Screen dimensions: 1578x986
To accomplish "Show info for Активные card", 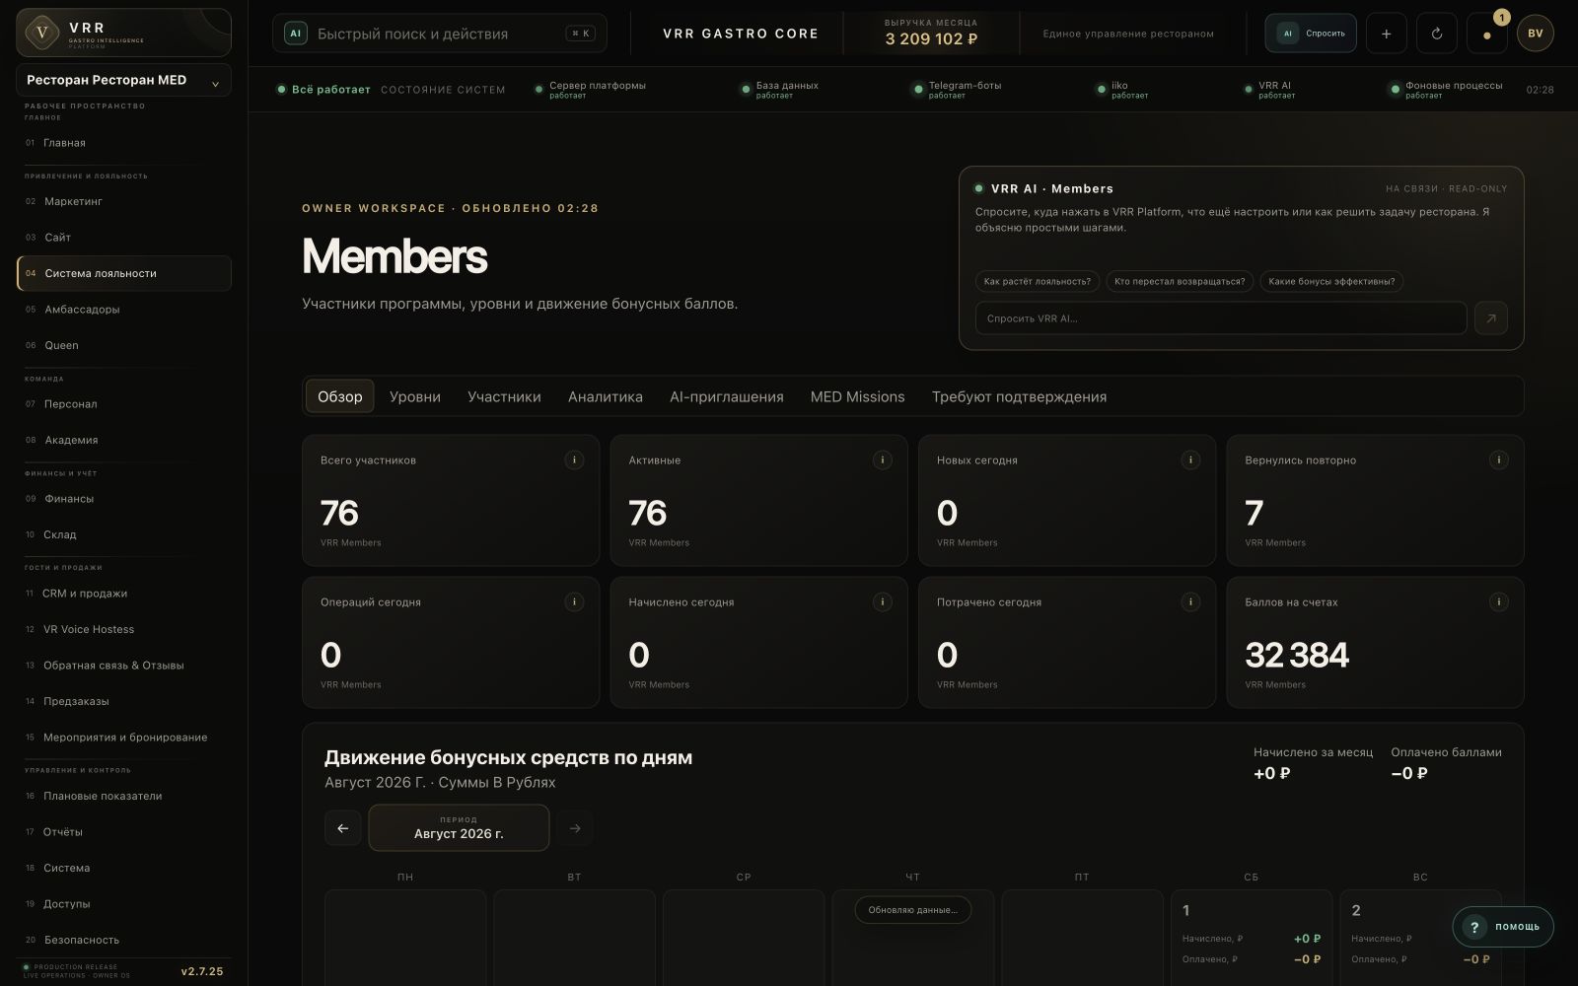I will (x=883, y=460).
